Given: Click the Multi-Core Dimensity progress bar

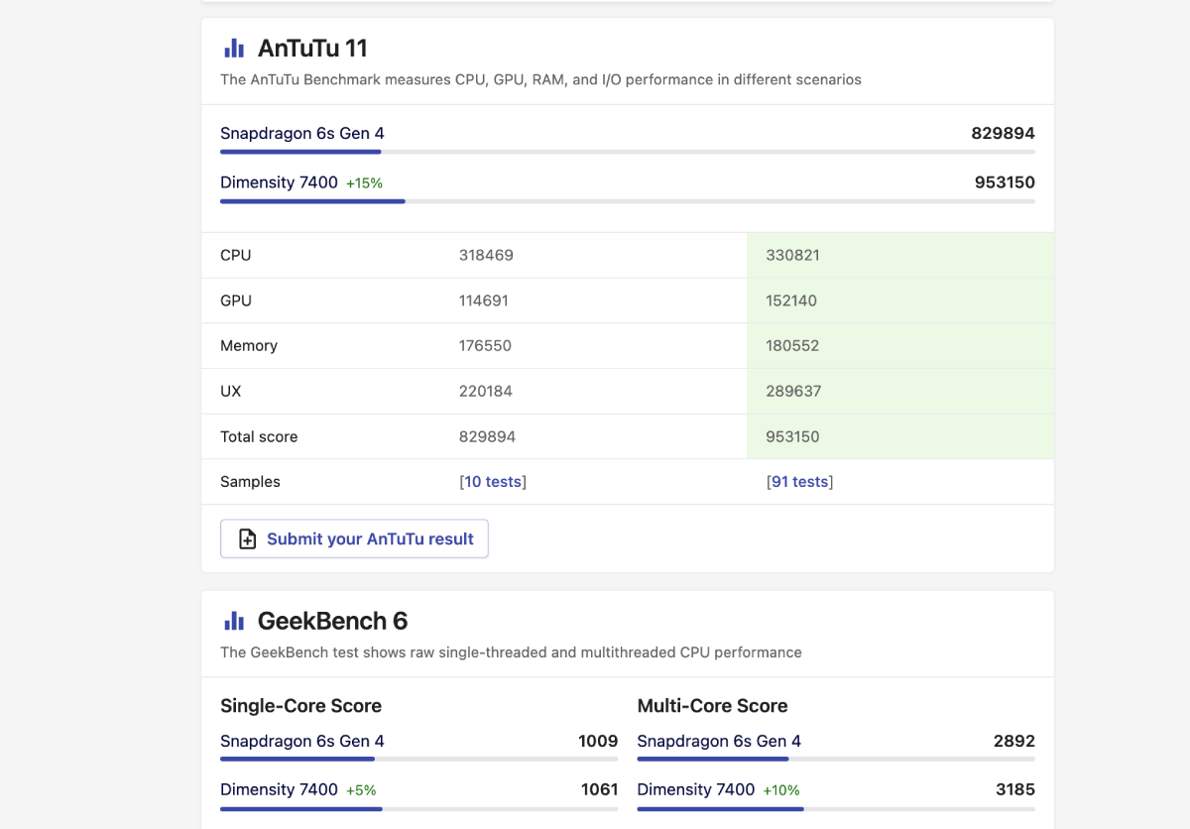Looking at the screenshot, I should coord(836,809).
